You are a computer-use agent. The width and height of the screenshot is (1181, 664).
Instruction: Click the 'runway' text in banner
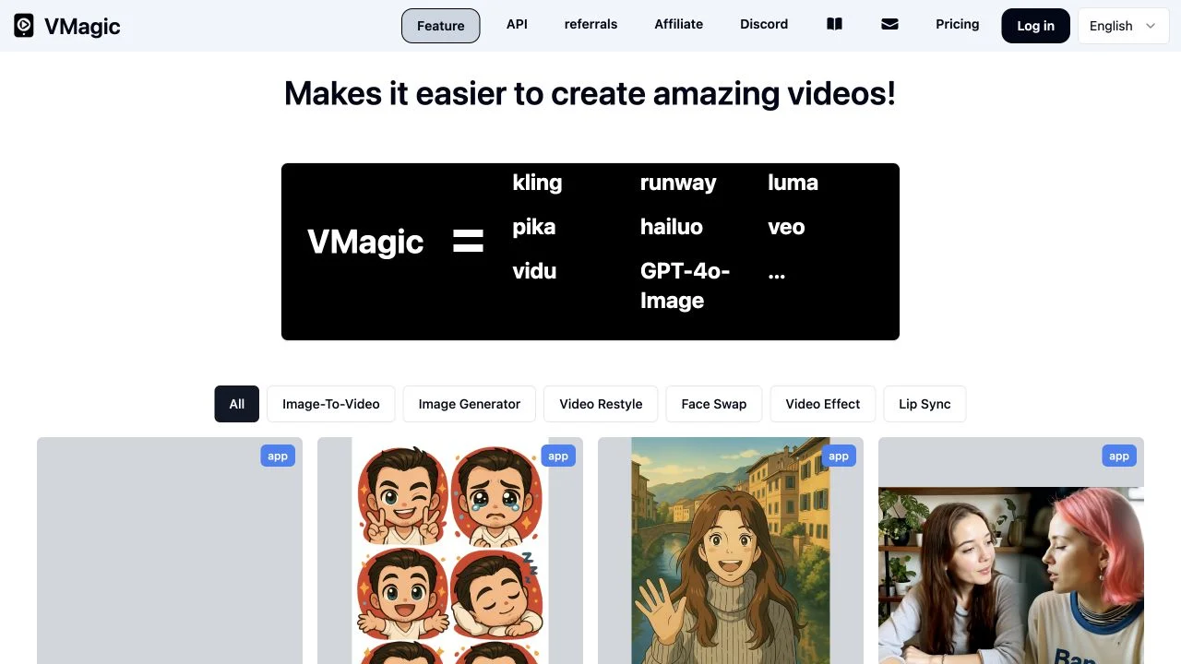pos(678,183)
